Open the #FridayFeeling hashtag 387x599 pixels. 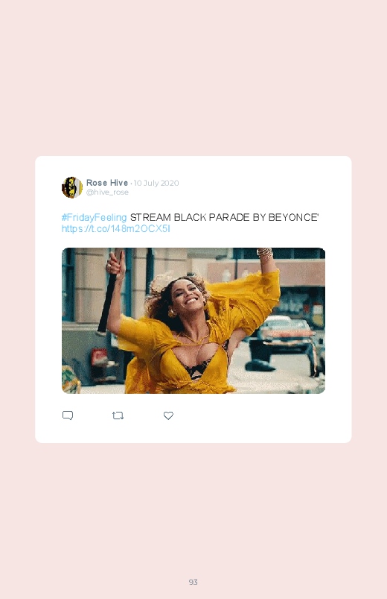pos(94,217)
